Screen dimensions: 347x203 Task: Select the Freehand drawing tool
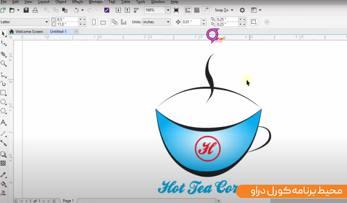click(x=3, y=75)
